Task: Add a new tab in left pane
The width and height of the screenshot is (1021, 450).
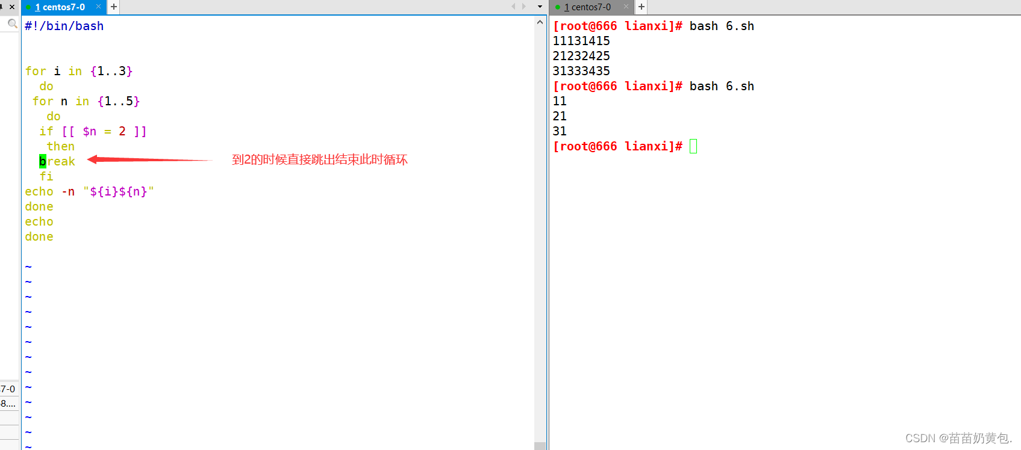Action: tap(114, 7)
